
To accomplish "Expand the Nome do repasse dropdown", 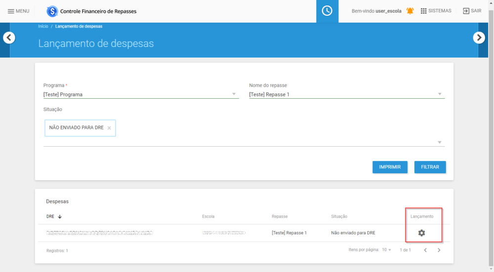I will (x=347, y=94).
